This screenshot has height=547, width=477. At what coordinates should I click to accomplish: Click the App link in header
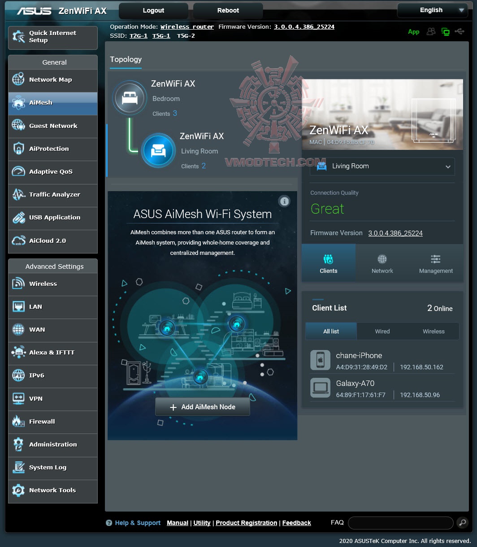point(414,32)
